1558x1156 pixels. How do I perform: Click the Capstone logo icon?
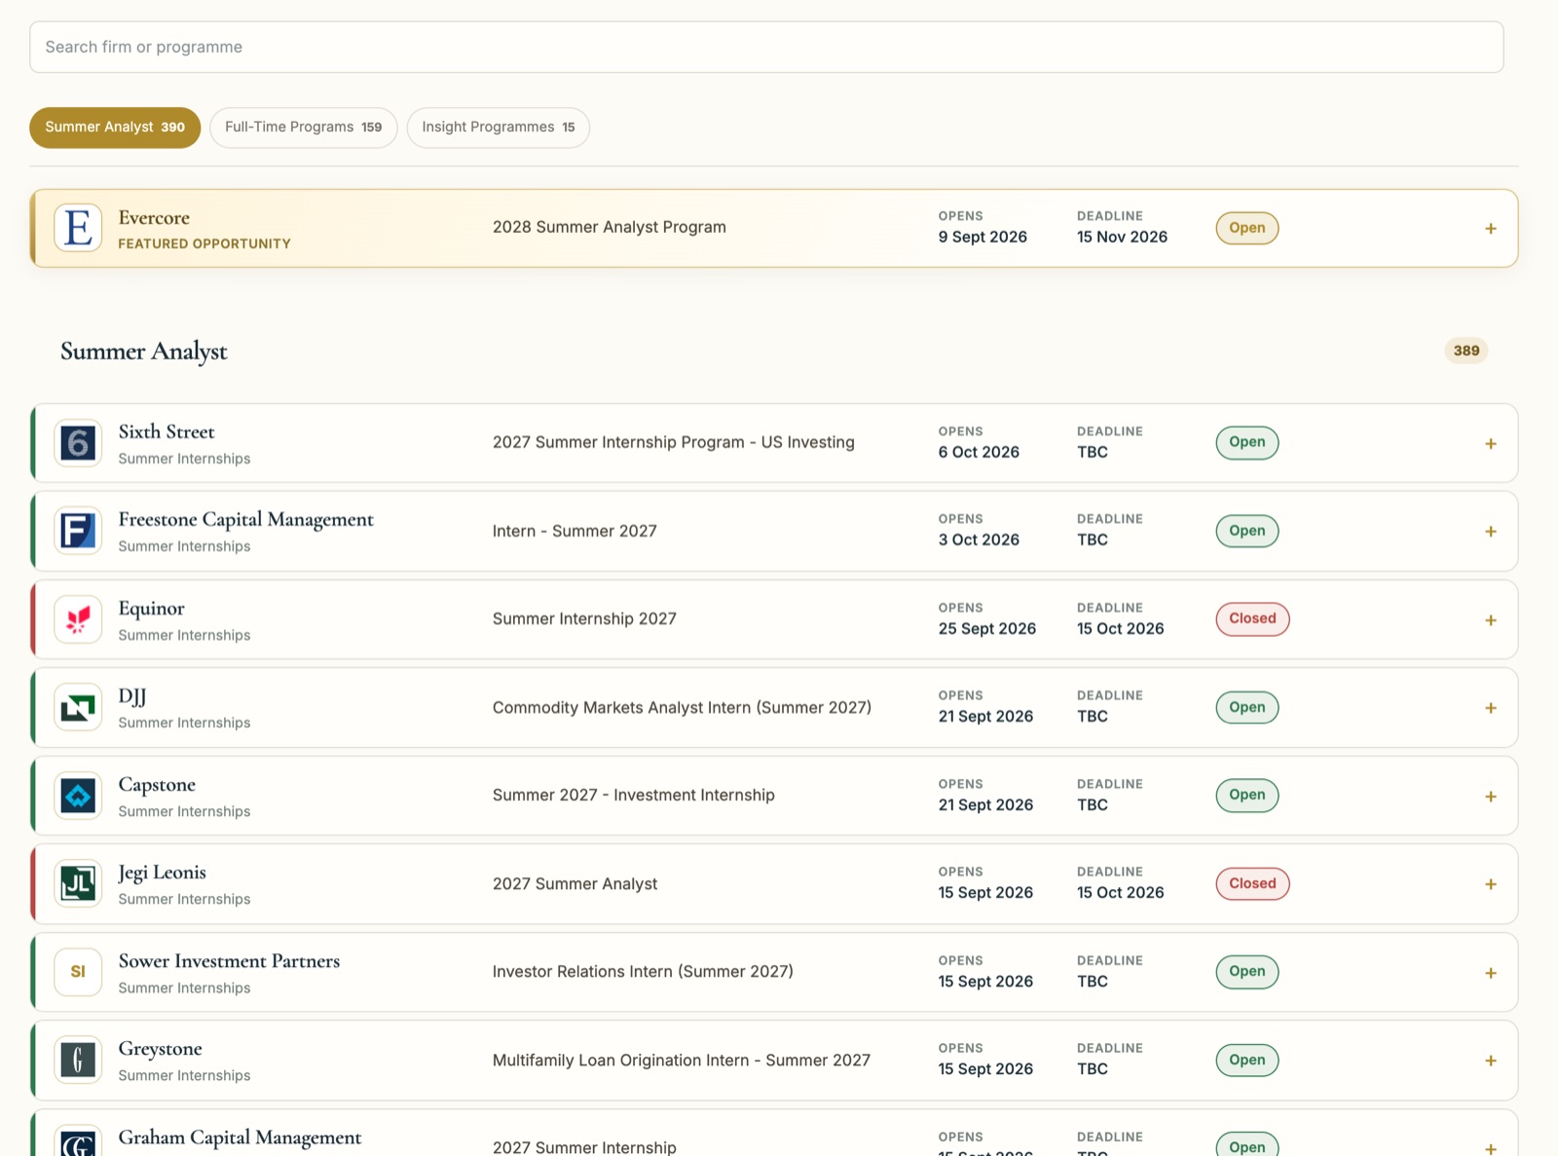coord(78,796)
